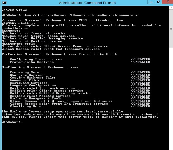
Task: Click 'Restoring Services' row
Action: click(x=80, y=83)
